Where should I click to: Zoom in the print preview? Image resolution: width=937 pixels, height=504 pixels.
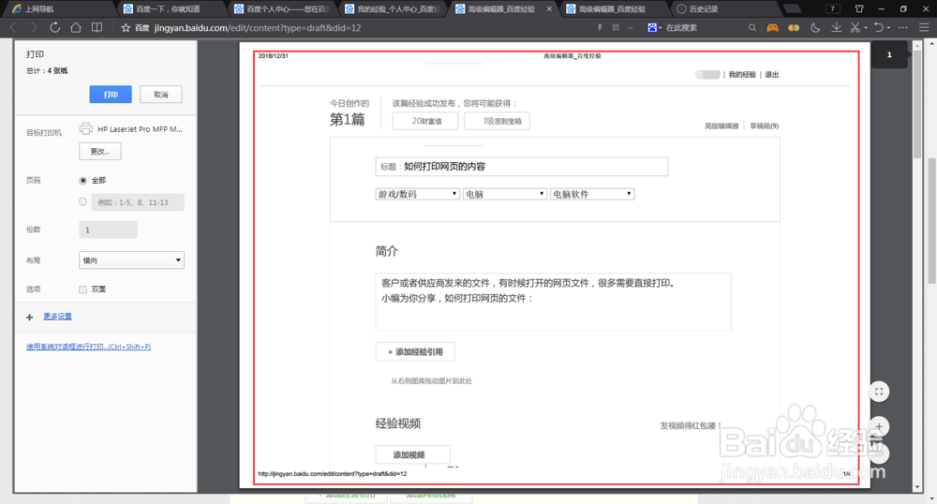click(879, 426)
